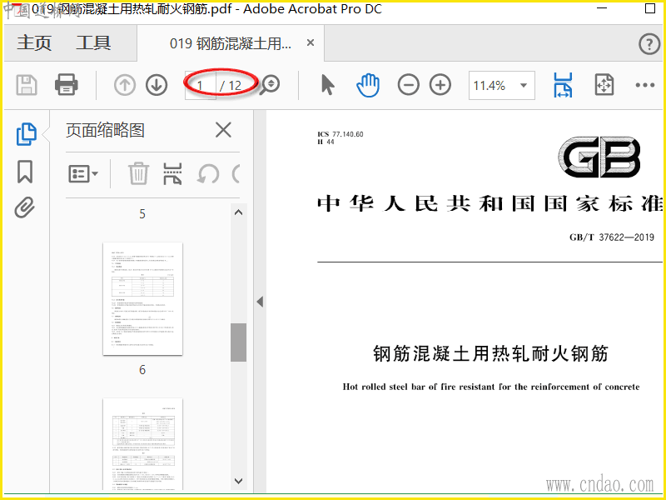
Task: Click the 页面缩略图 panel title
Action: pyautogui.click(x=106, y=130)
